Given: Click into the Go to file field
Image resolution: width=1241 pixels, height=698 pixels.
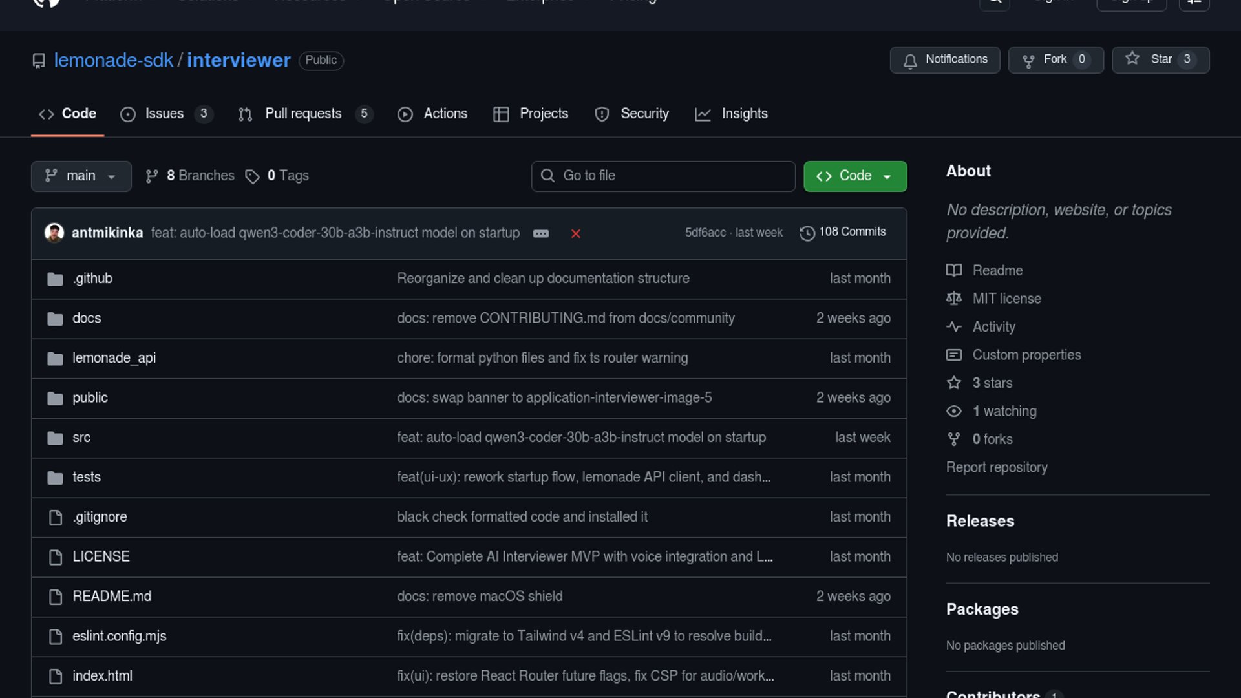Looking at the screenshot, I should (x=663, y=176).
